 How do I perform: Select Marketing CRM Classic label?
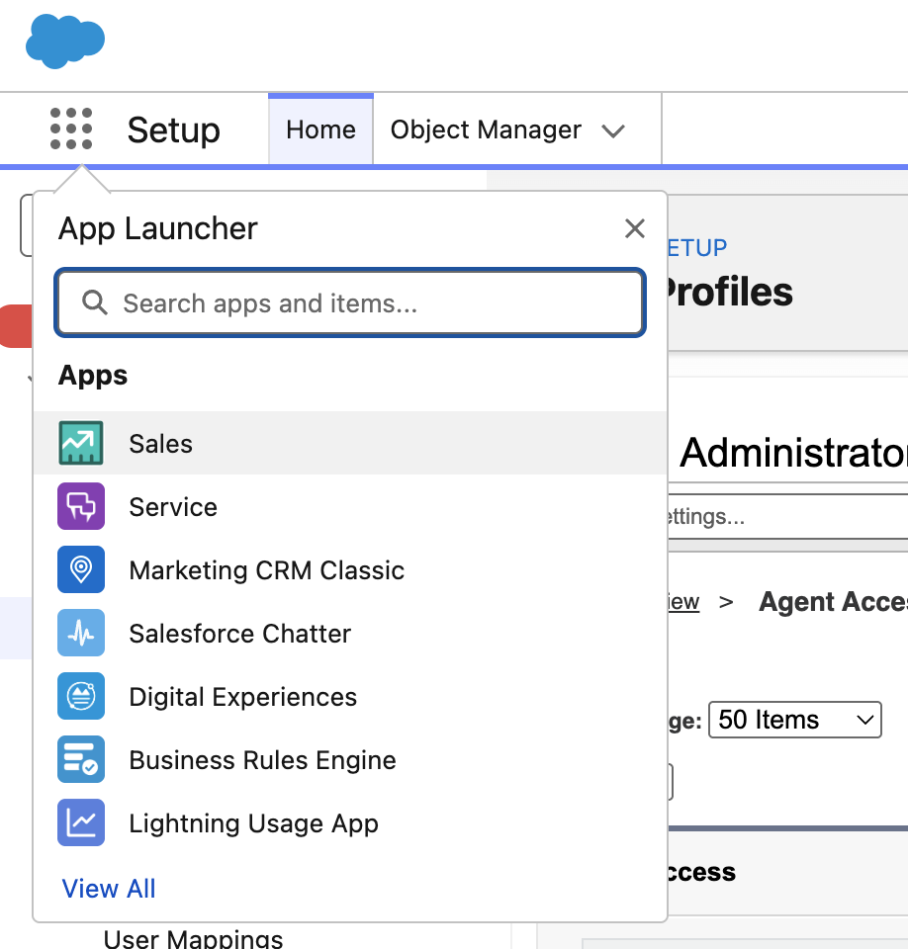(266, 570)
